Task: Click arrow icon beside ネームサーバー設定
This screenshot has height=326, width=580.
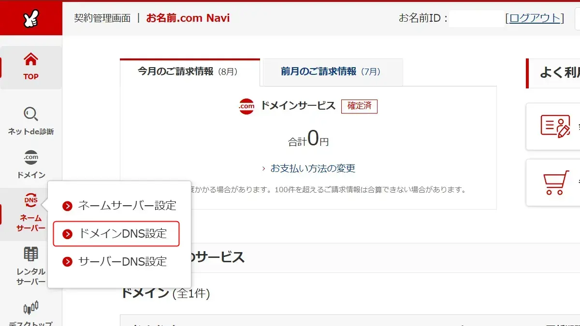Action: [67, 206]
